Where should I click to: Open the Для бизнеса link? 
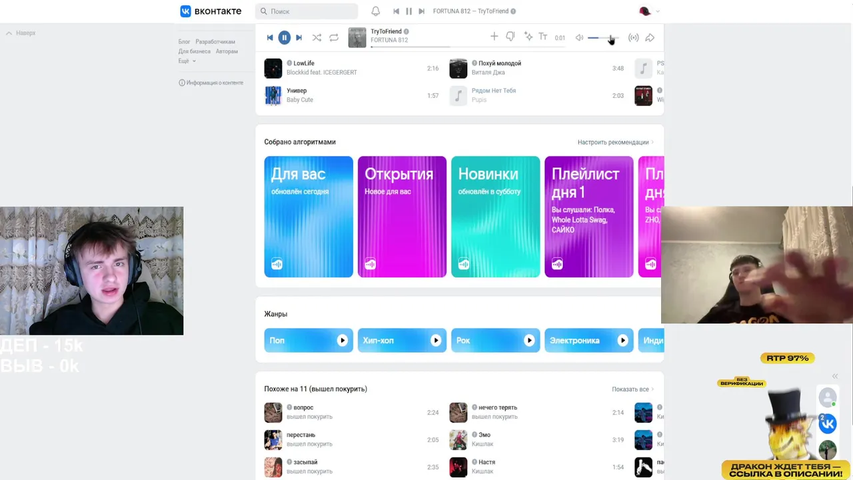[195, 51]
